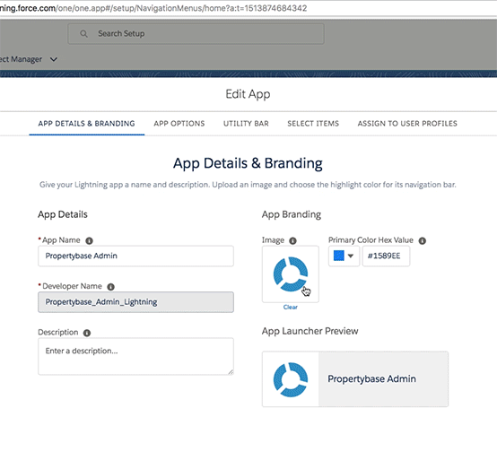
Task: Click the App Details & Branding heading
Action: (248, 163)
